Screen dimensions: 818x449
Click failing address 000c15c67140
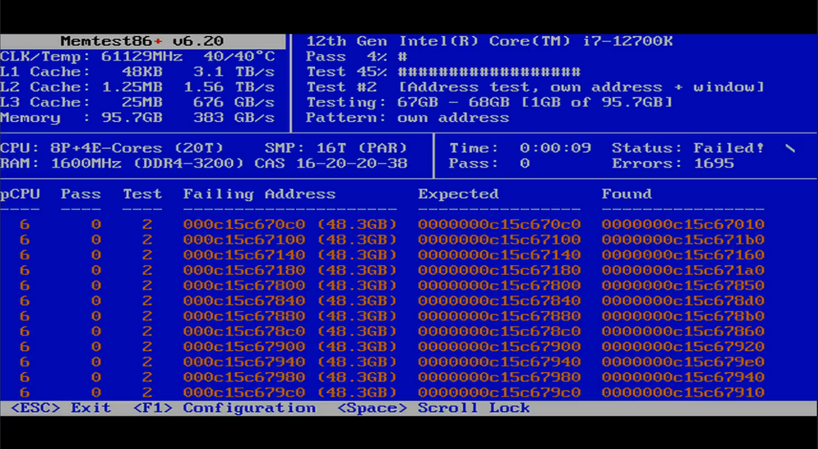pyautogui.click(x=244, y=255)
